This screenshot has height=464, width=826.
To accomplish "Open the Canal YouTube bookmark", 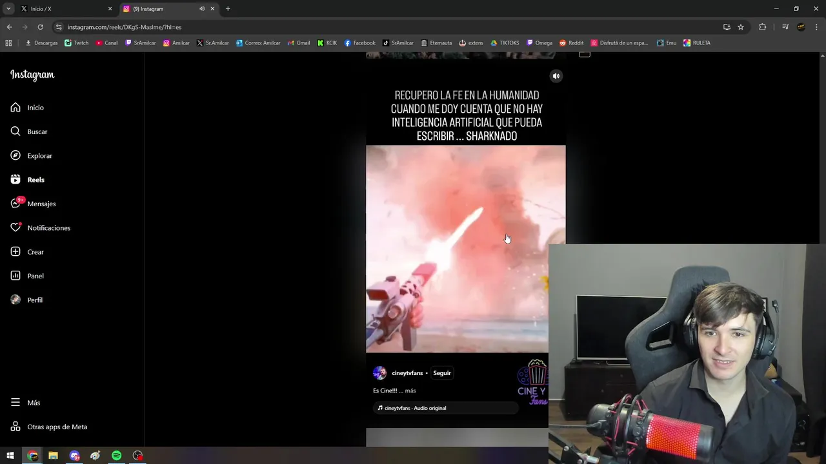I will point(106,43).
